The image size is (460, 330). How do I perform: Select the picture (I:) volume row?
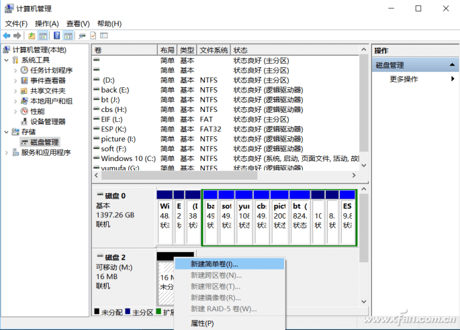tap(226, 139)
